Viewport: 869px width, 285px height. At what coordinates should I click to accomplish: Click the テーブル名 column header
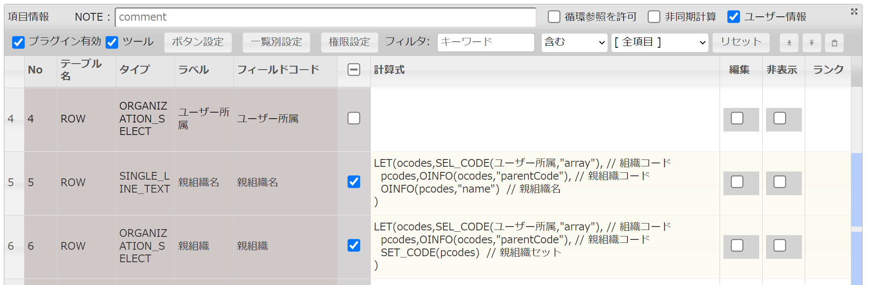pyautogui.click(x=86, y=72)
